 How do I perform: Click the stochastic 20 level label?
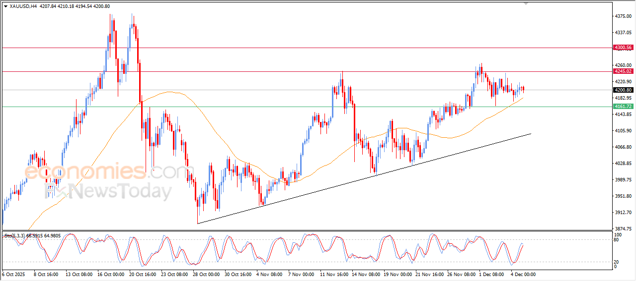(x=618, y=261)
